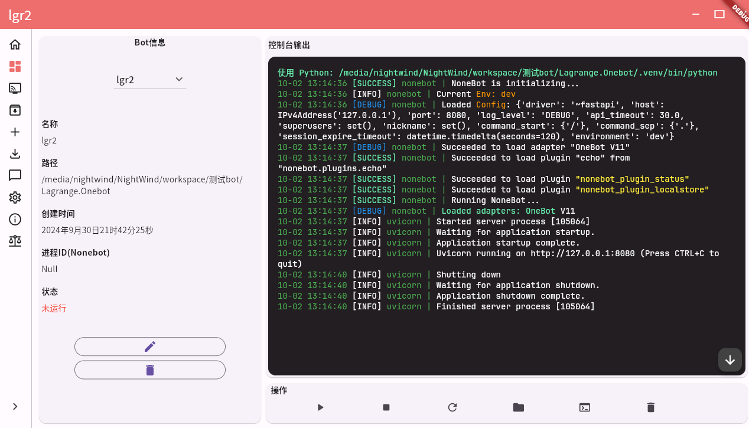Screen dimensions: 749x428
Task: Open the download manager in the sidebar
Action: [15, 153]
